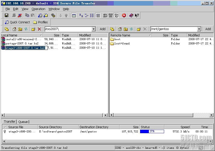Open new file transfer window icon
Screen dimensions: 215x151
pyautogui.click(x=46, y=15)
